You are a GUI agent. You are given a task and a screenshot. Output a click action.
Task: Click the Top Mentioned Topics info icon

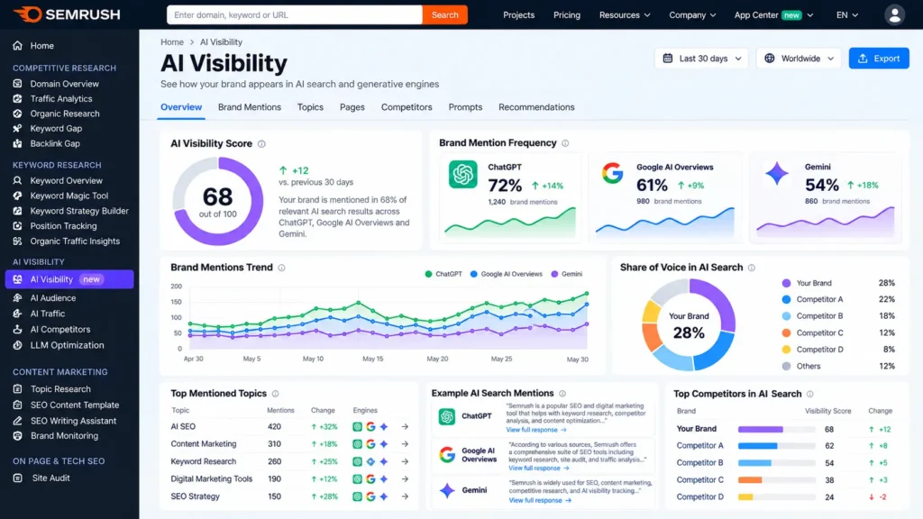(x=276, y=394)
